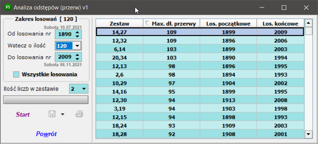The height and width of the screenshot is (144, 318).
Task: Click Los. początkowe cell 1913
Action: pyautogui.click(x=228, y=100)
